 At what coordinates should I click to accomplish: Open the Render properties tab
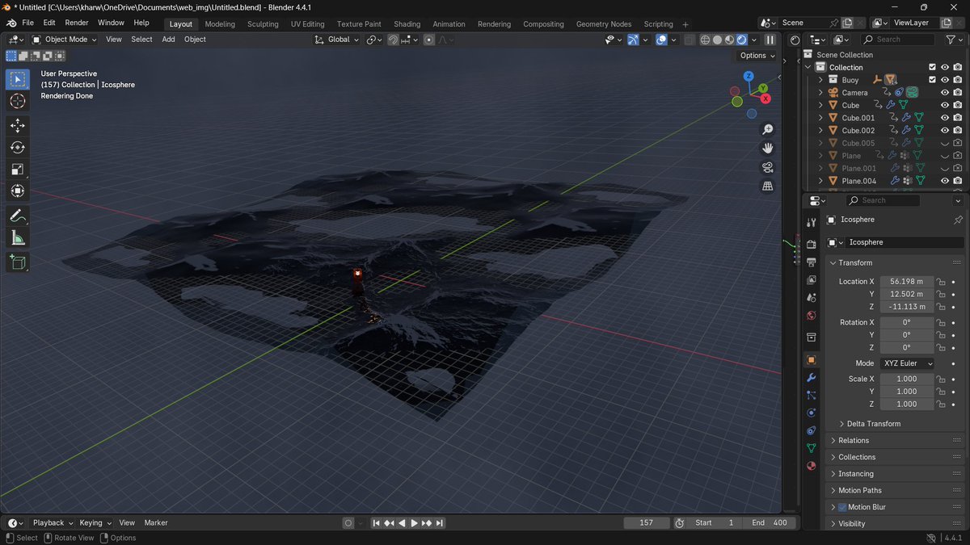[x=812, y=244]
